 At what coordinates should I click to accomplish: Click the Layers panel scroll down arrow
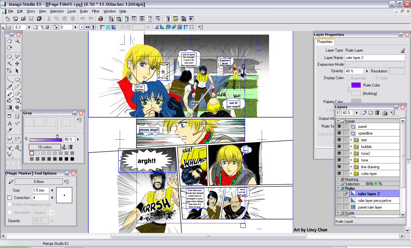(402, 214)
